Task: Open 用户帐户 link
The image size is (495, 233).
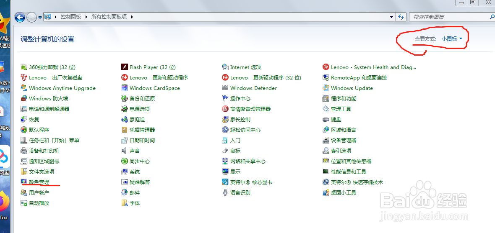Action: point(39,192)
